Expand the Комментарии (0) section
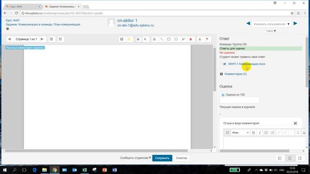This screenshot has width=310, height=174. [x=235, y=74]
